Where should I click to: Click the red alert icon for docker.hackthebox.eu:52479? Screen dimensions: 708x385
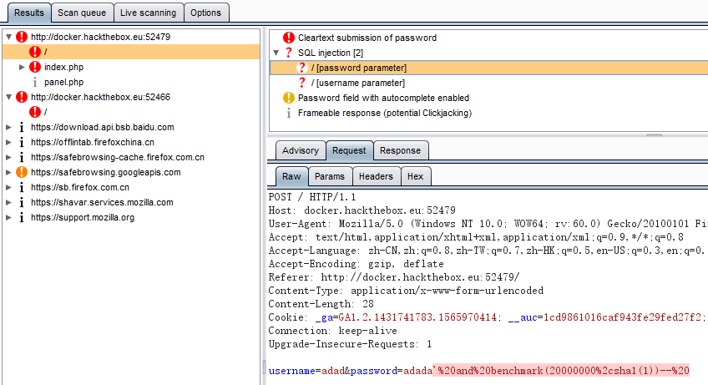pos(22,37)
